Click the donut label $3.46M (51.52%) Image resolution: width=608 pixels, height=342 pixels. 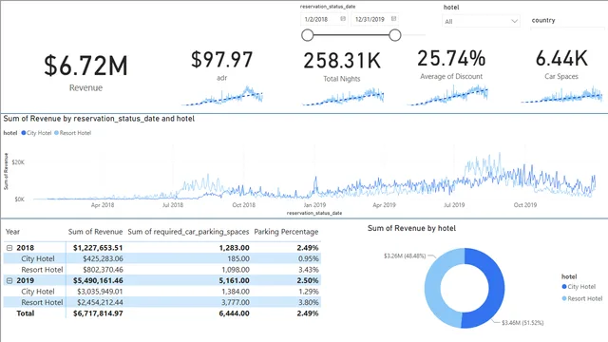(522, 323)
